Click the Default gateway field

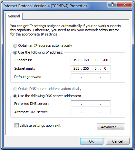[91, 77]
